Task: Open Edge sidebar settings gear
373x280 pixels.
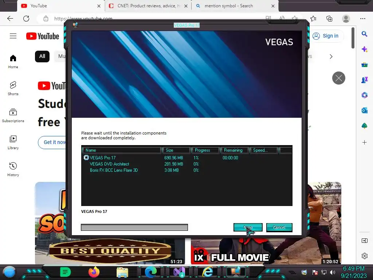Action: (364, 256)
